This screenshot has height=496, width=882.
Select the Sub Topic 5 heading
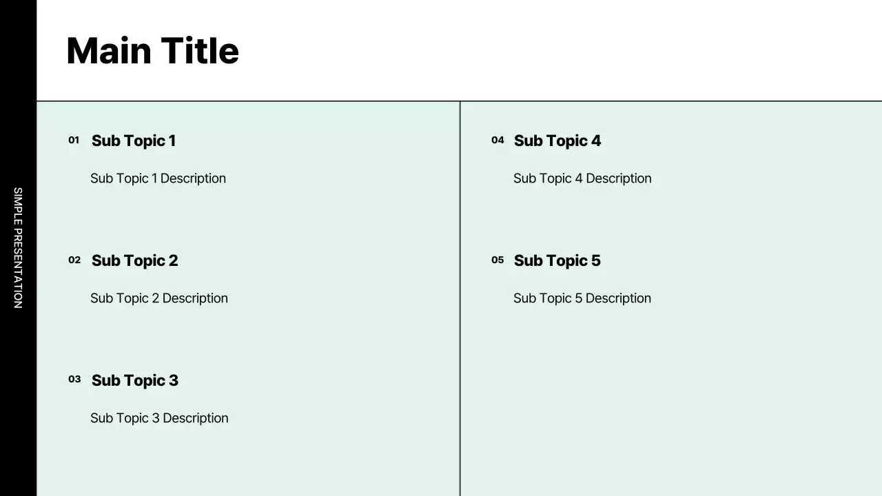pyautogui.click(x=557, y=260)
